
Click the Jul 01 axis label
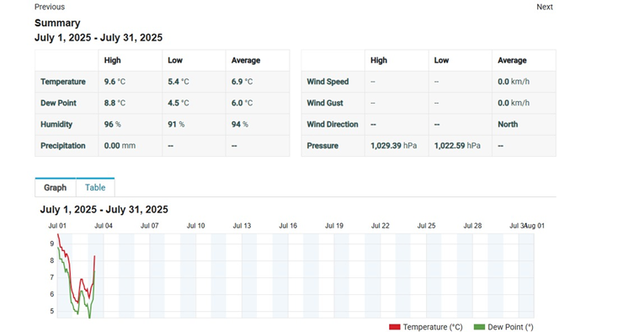click(57, 226)
